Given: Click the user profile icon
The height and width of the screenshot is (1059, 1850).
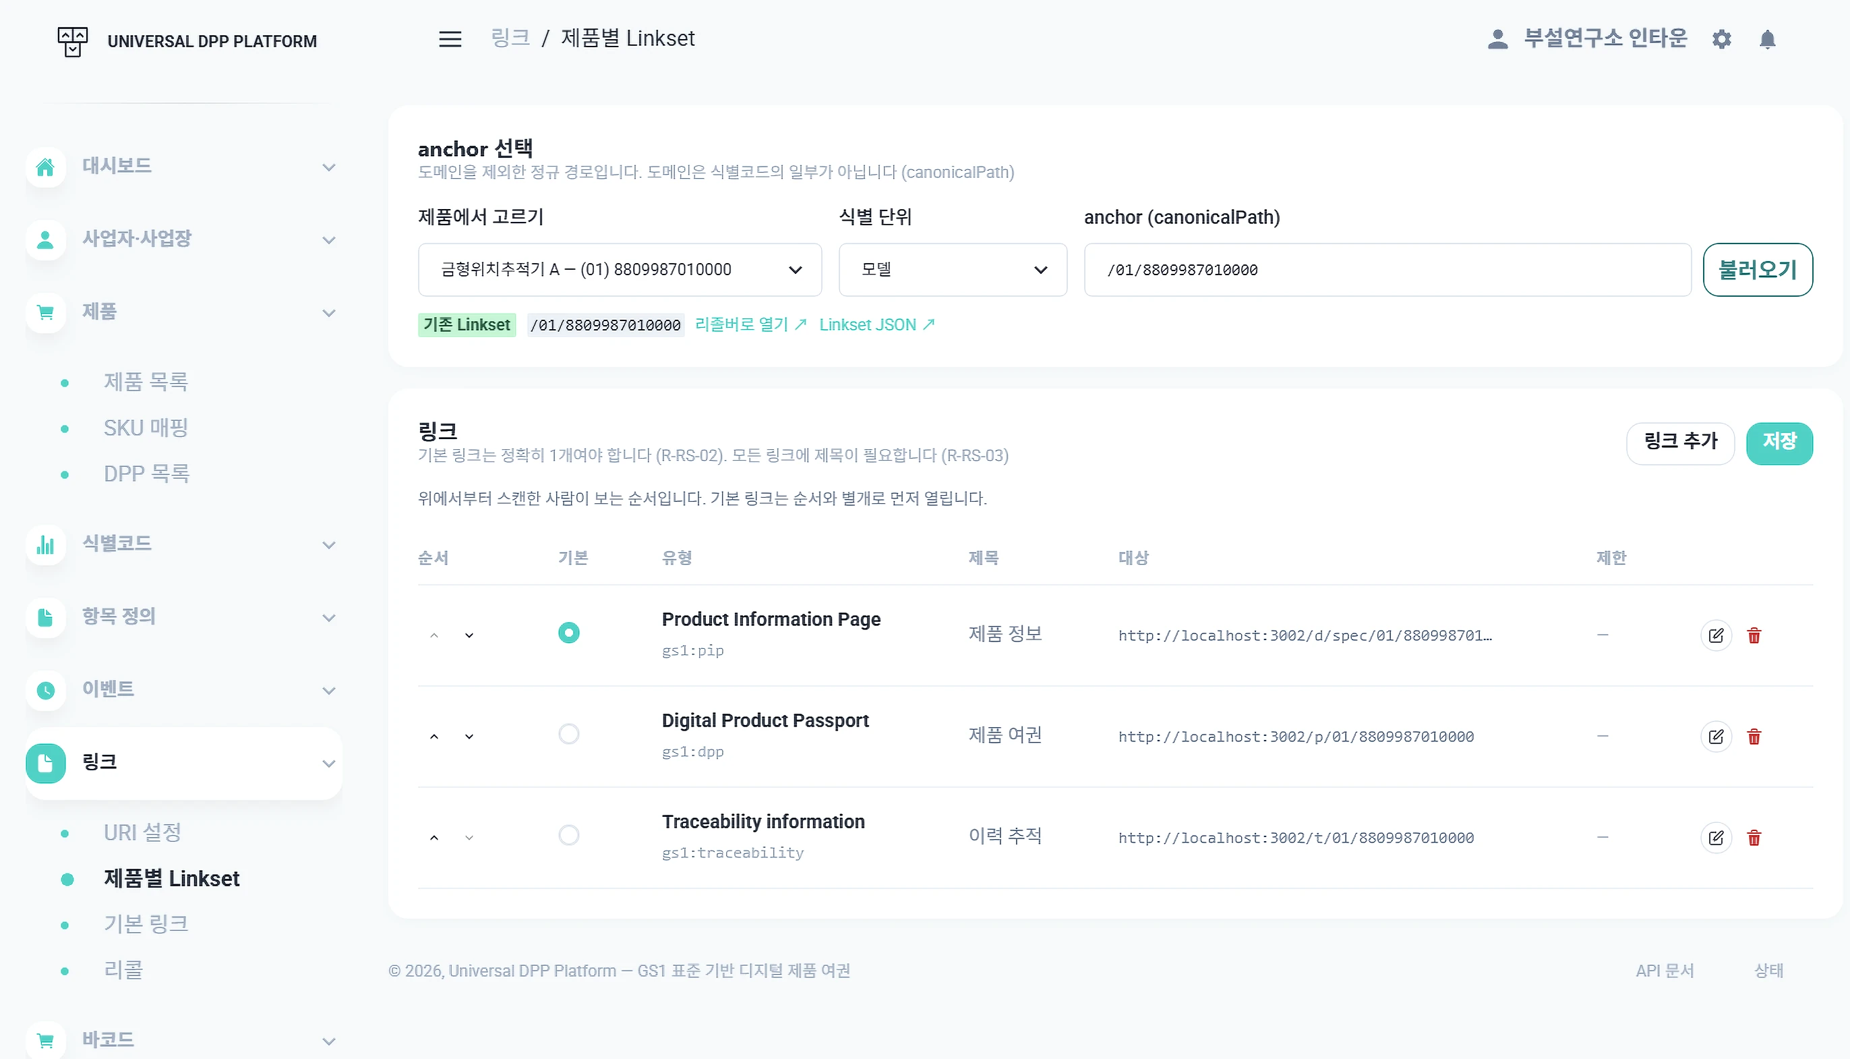Looking at the screenshot, I should (1497, 38).
